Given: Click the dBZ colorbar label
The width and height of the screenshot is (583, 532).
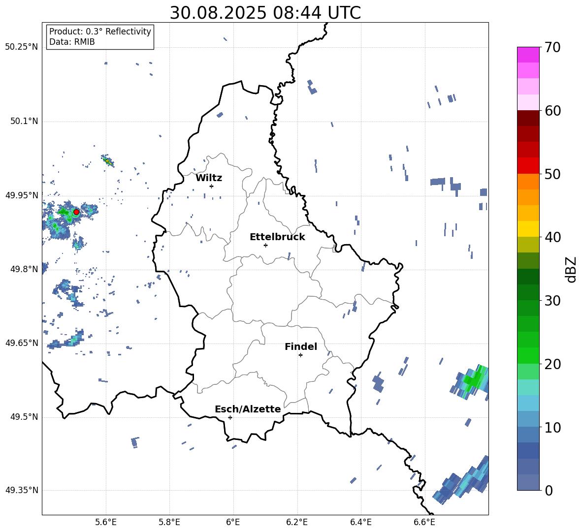Looking at the screenshot, I should [572, 269].
